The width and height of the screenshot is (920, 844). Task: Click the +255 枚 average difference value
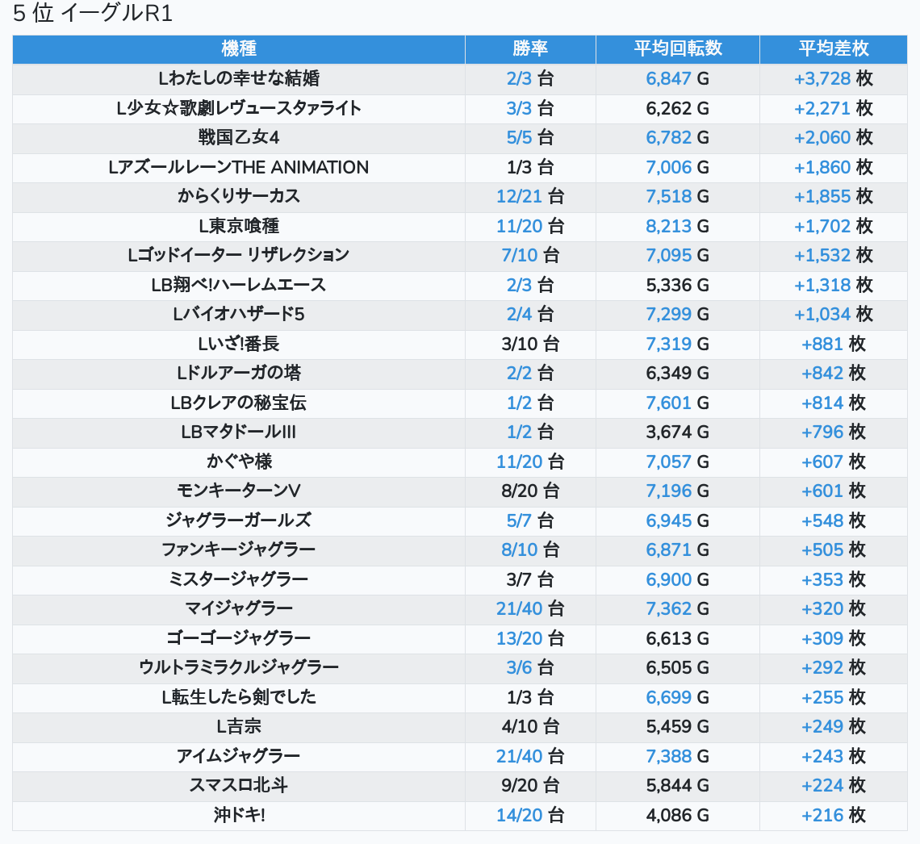click(833, 697)
